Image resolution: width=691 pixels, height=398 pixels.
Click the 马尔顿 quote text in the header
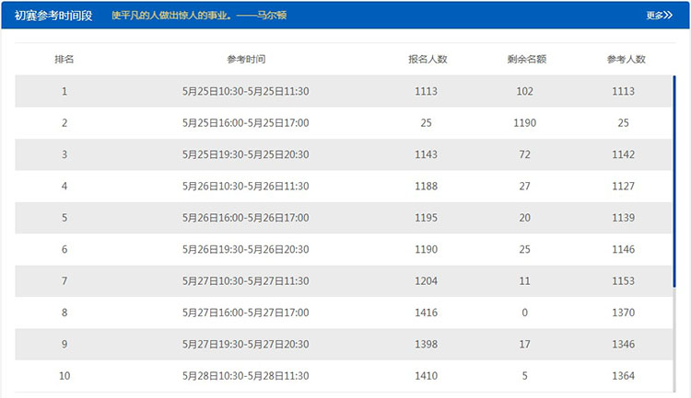[x=198, y=15]
